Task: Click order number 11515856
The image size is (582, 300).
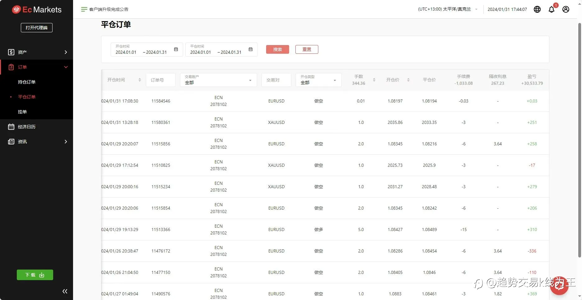Action: click(x=161, y=144)
